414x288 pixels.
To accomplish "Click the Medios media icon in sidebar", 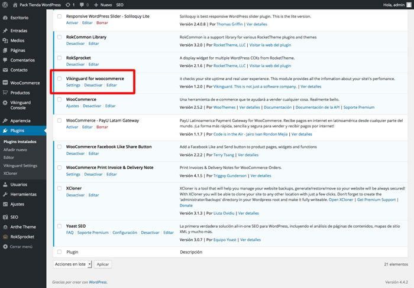I will pos(5,40).
